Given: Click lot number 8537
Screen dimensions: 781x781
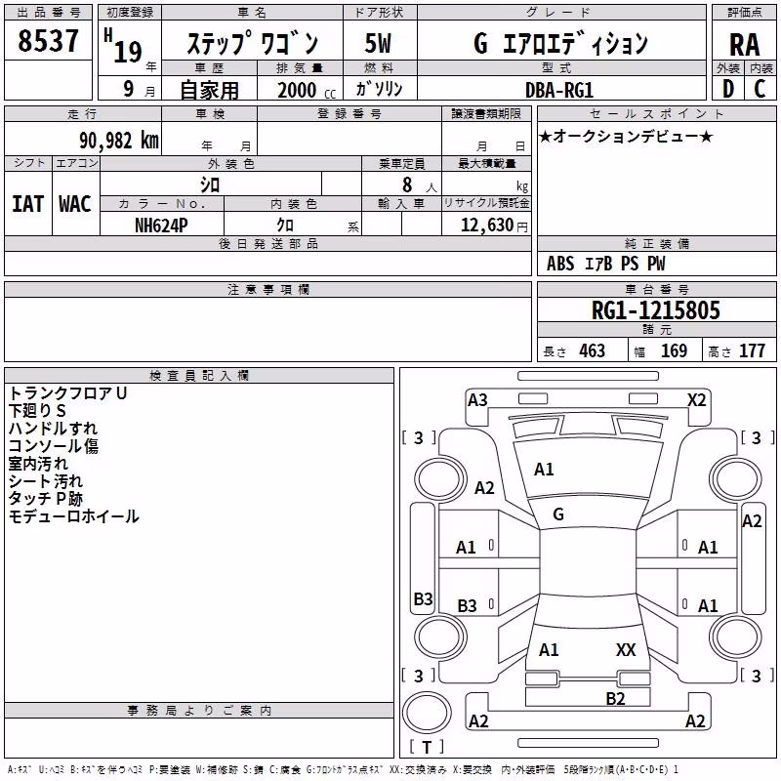Looking at the screenshot, I should 48,41.
